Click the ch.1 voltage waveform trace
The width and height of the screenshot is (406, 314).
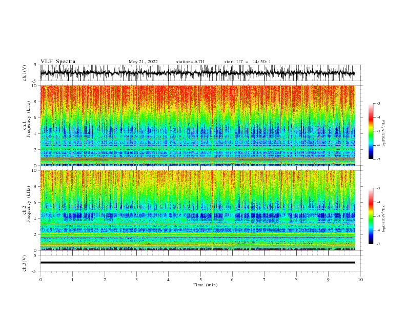click(x=197, y=73)
